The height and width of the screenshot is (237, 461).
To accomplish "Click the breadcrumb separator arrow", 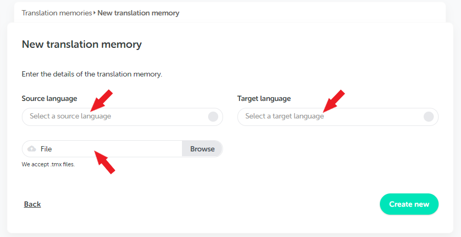I will [x=94, y=13].
